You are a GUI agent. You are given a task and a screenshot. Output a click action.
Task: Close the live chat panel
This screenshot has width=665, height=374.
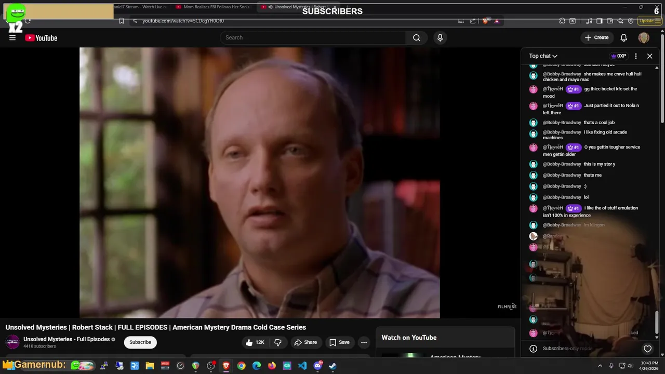point(649,56)
